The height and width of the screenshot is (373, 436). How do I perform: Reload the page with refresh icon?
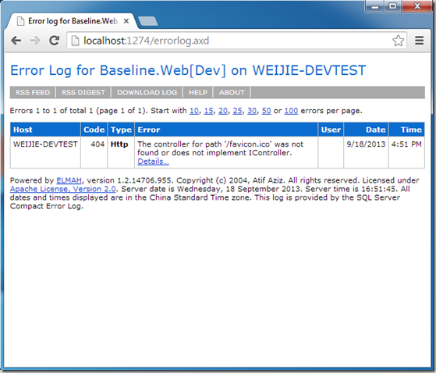point(55,41)
